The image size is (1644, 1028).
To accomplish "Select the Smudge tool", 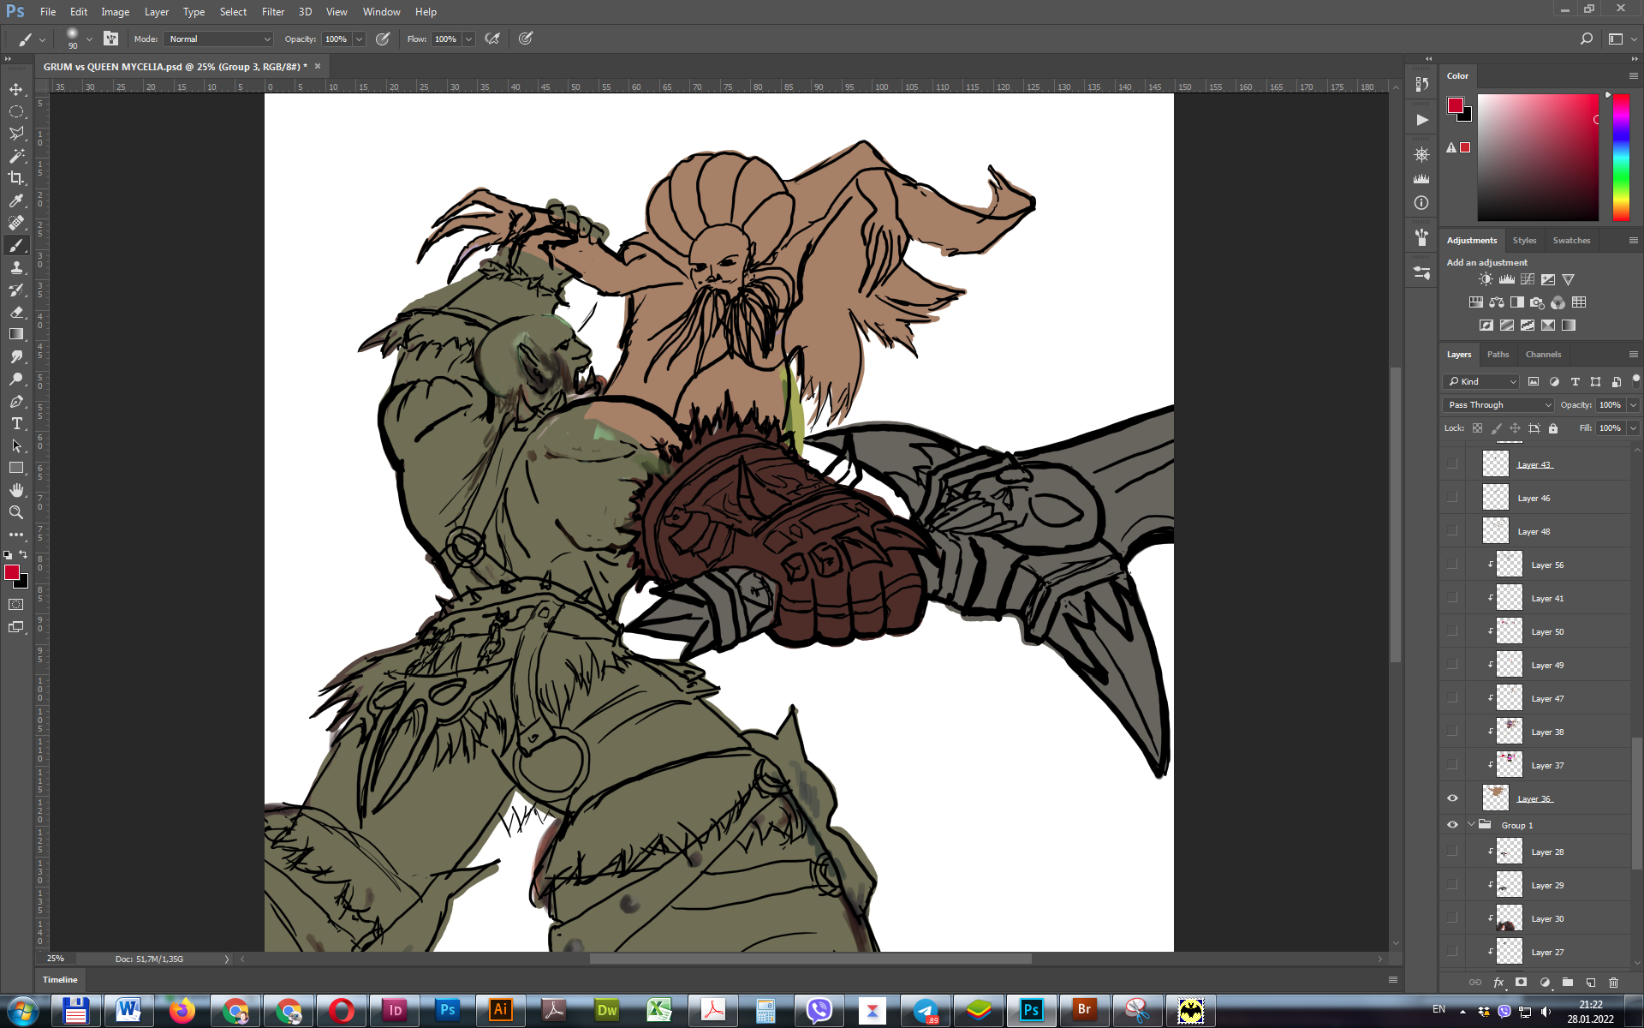I will coord(16,356).
